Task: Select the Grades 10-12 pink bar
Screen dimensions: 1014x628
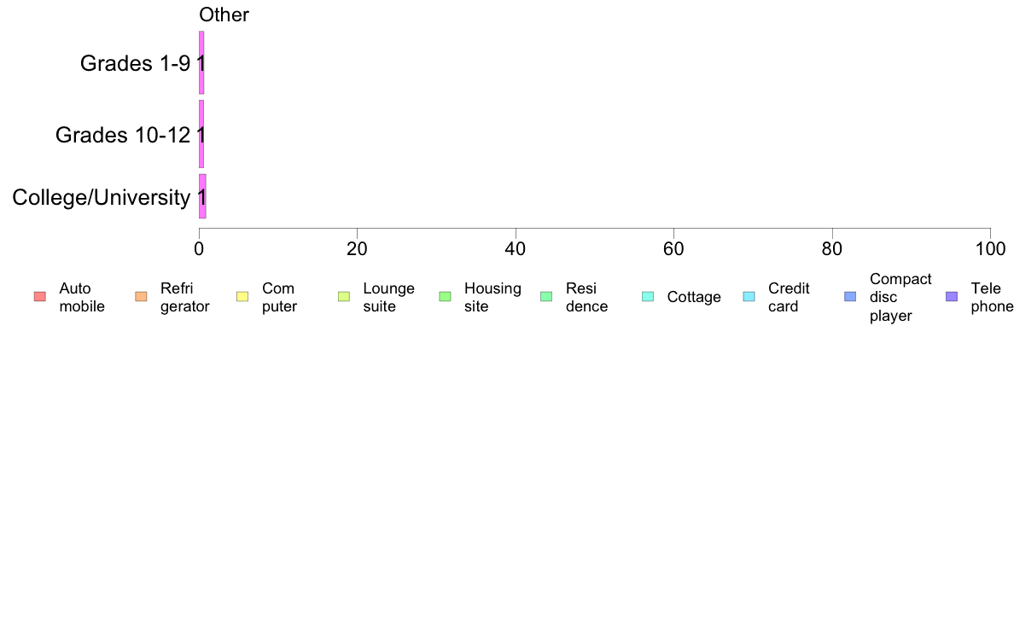Action: (201, 134)
